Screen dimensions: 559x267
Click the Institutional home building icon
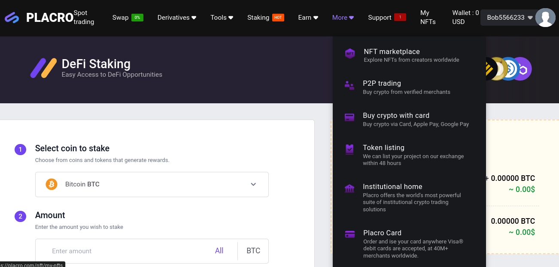349,189
